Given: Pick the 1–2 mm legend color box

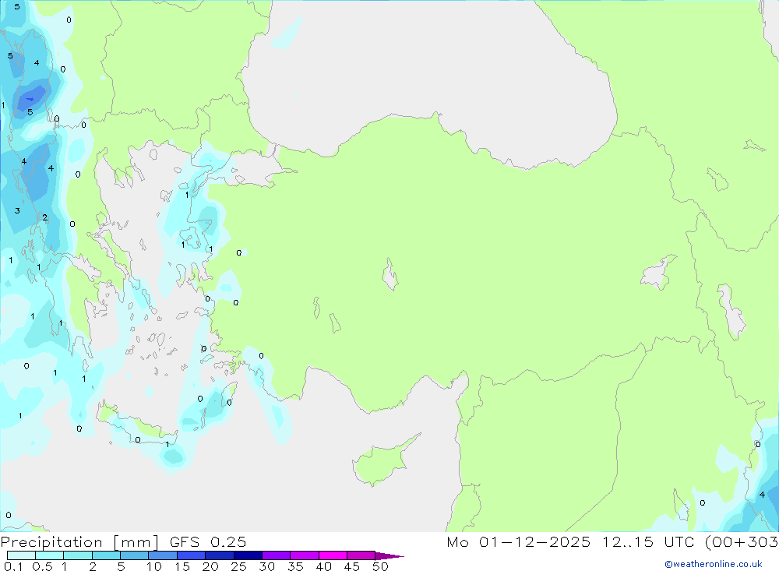Looking at the screenshot, I should point(78,555).
